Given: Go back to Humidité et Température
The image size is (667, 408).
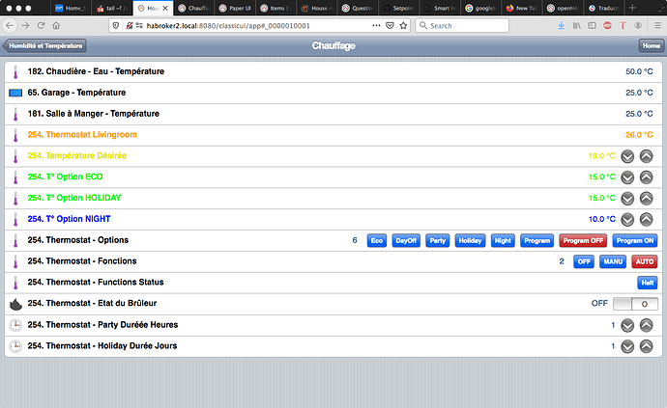Looking at the screenshot, I should pos(44,46).
